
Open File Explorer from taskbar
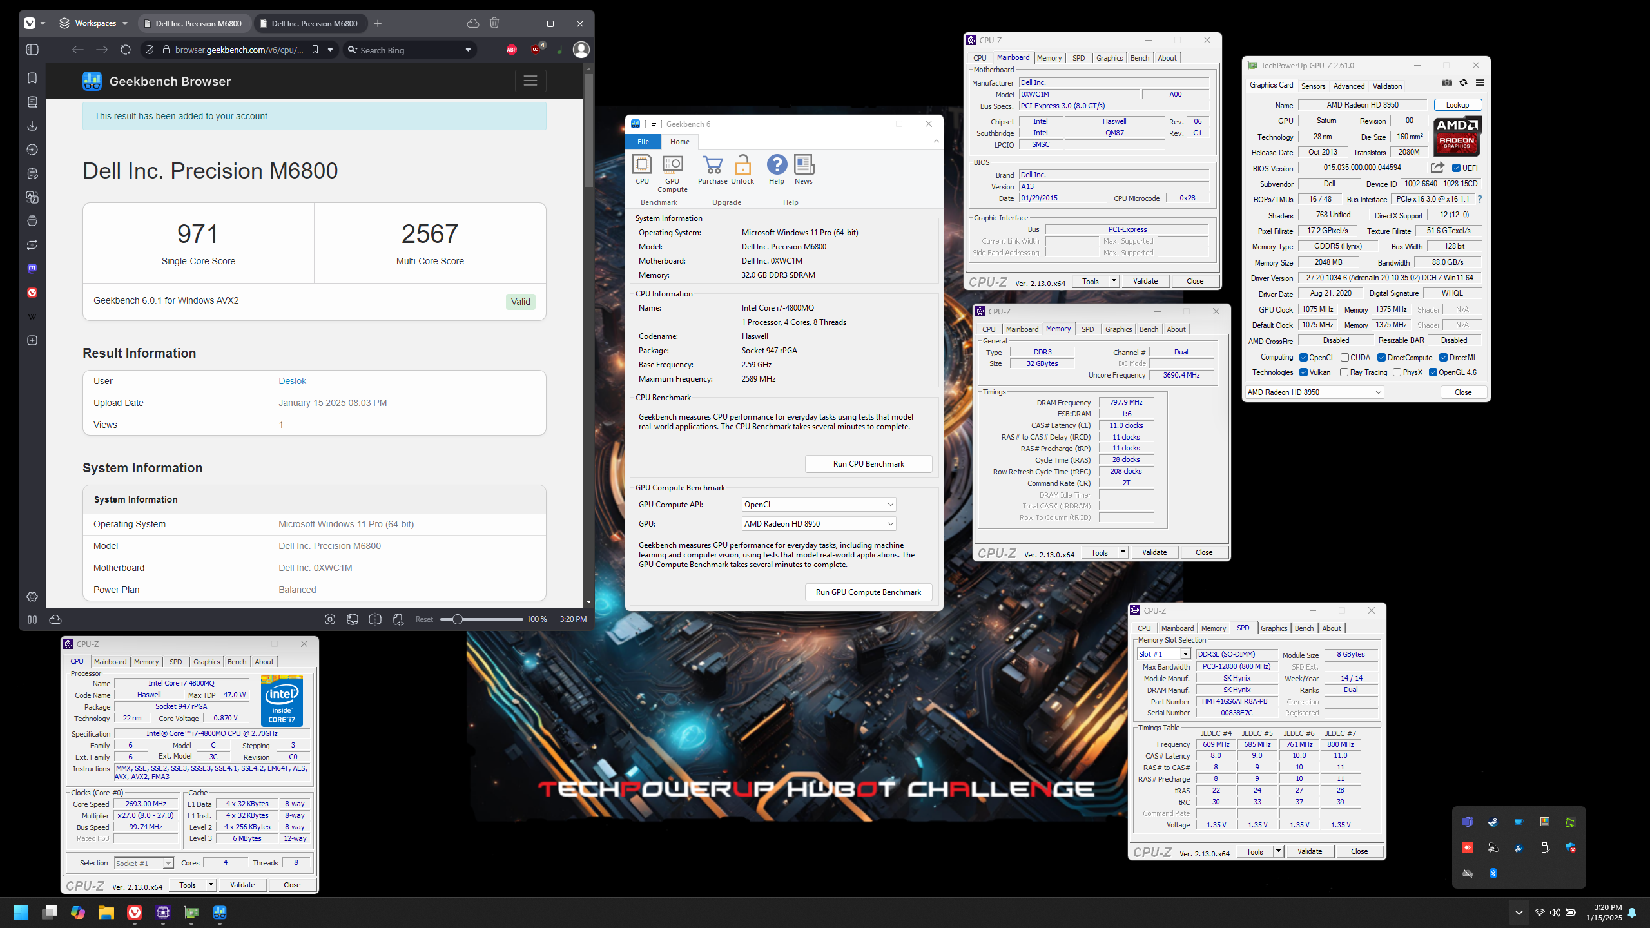(106, 913)
